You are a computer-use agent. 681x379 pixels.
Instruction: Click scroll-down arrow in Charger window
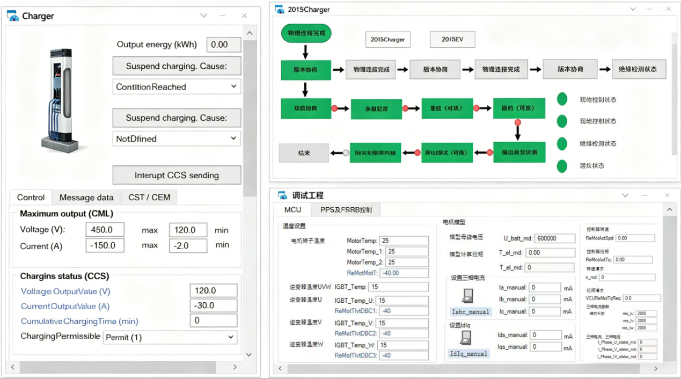249,355
